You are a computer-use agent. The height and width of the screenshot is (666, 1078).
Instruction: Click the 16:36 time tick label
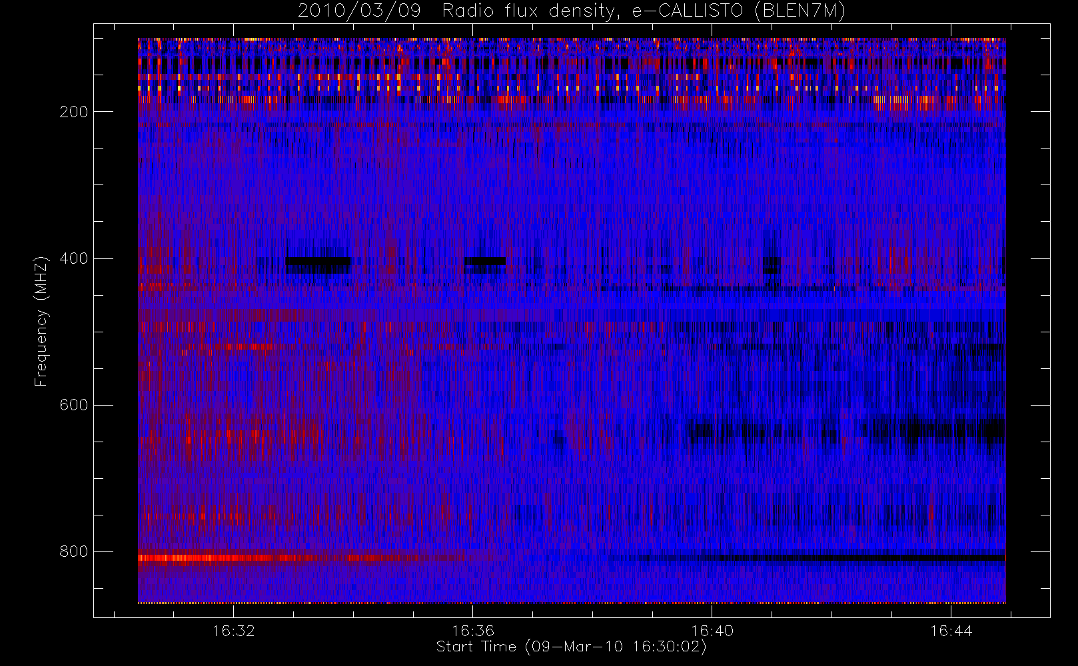tap(473, 631)
